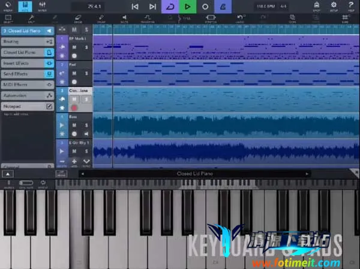Screen dimensions: 360x269
Task: Open the Media browser
Action: 8,6
